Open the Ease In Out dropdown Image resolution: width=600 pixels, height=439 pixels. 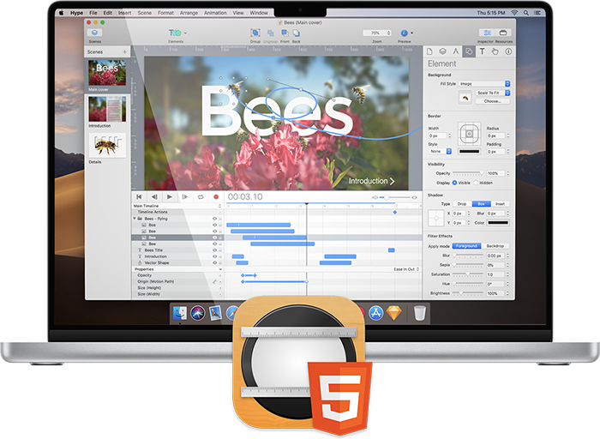click(406, 269)
